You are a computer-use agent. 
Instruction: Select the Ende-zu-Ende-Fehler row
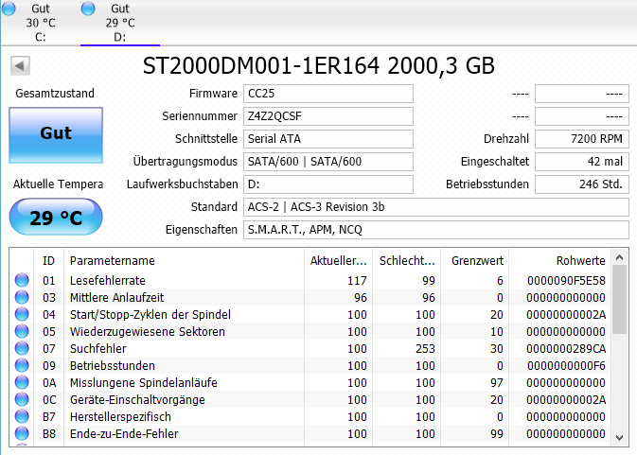tap(310, 434)
